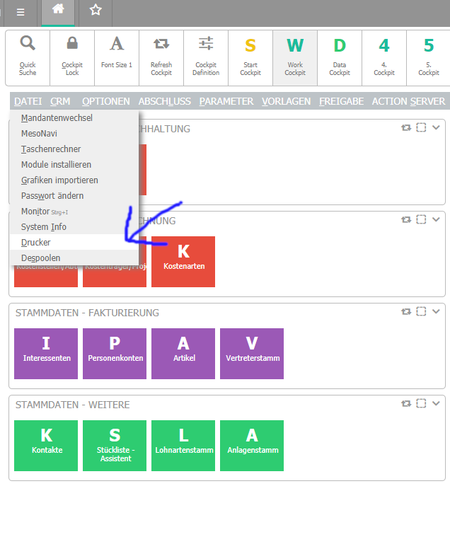Choose Mandantenwechsel menu entry
This screenshot has height=549, width=450.
57,118
